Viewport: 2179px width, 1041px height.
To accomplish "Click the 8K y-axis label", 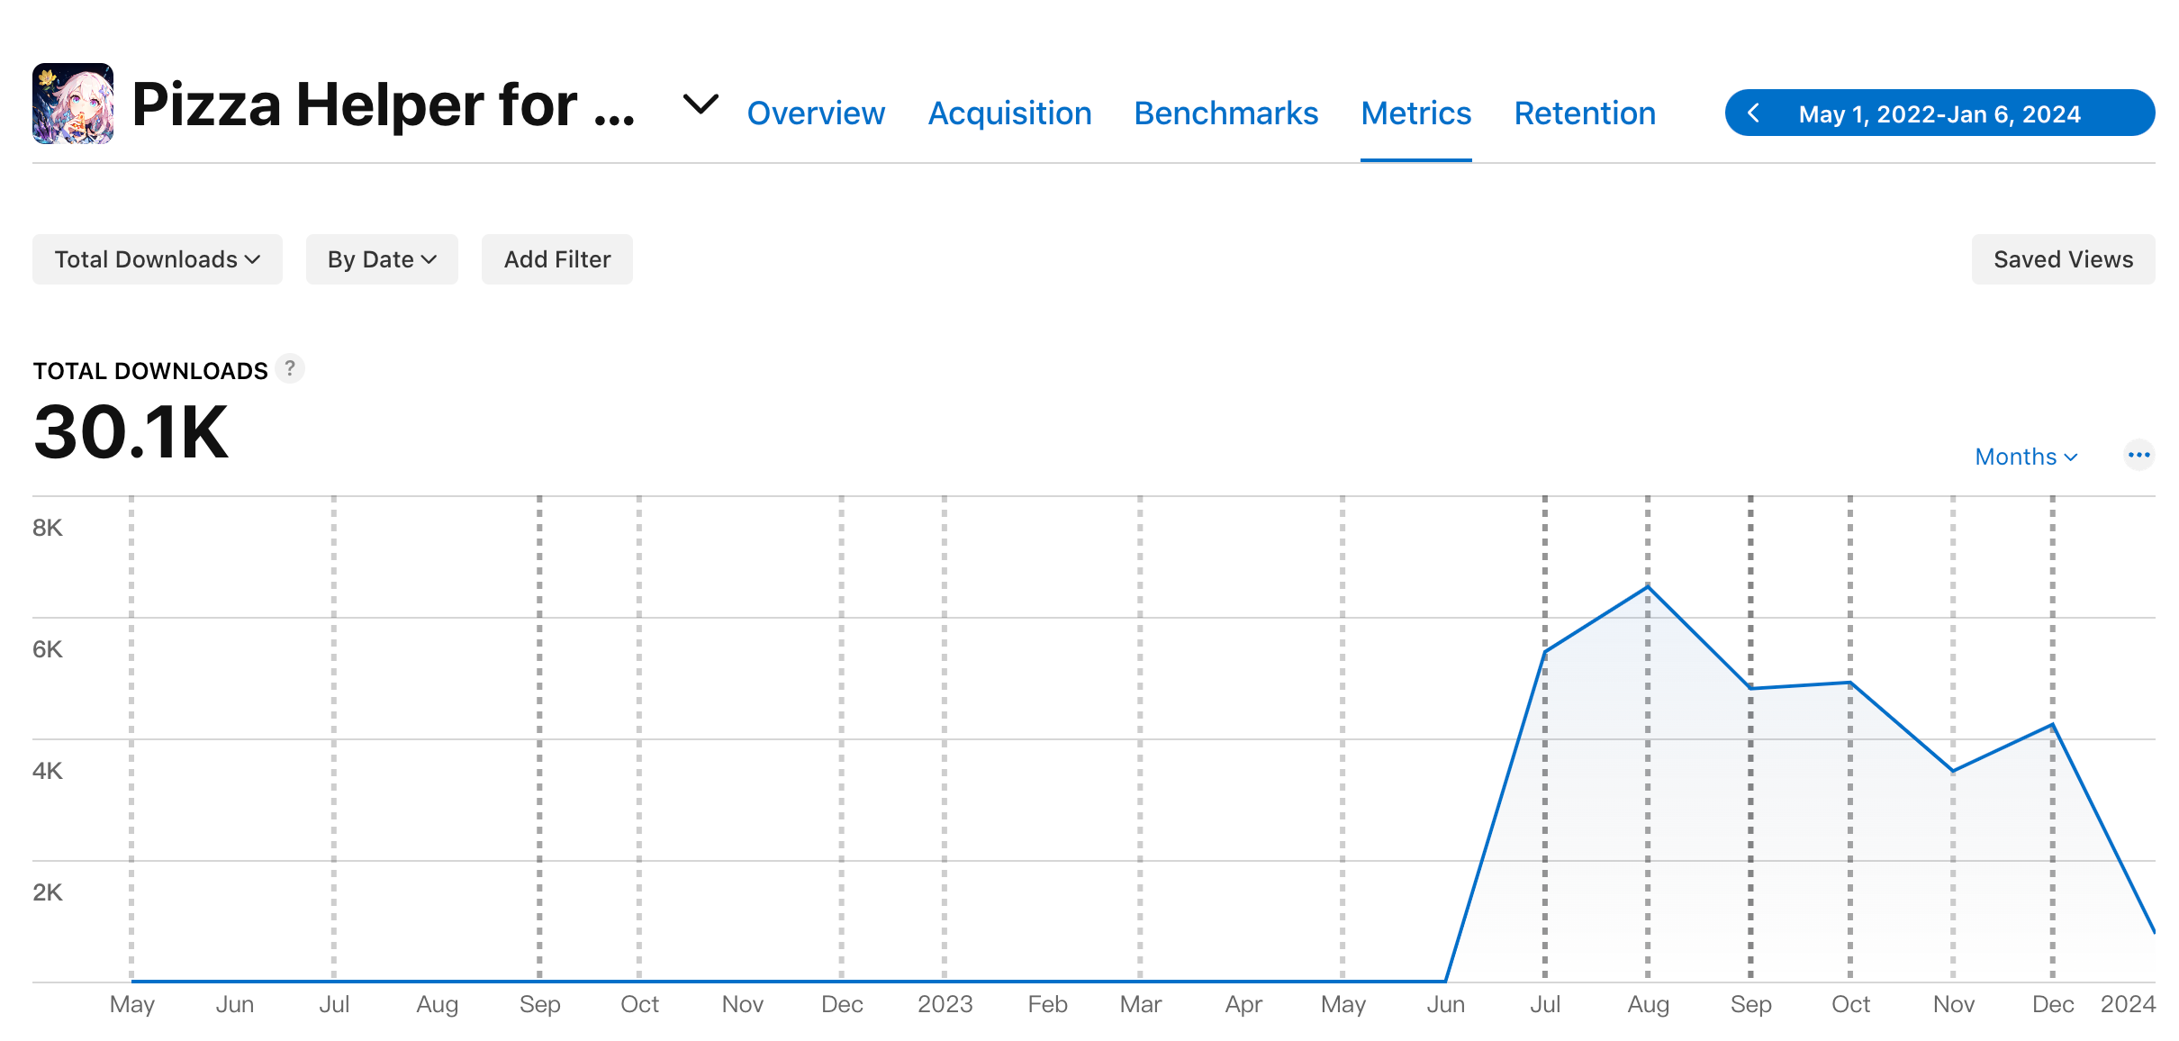I will [x=48, y=528].
